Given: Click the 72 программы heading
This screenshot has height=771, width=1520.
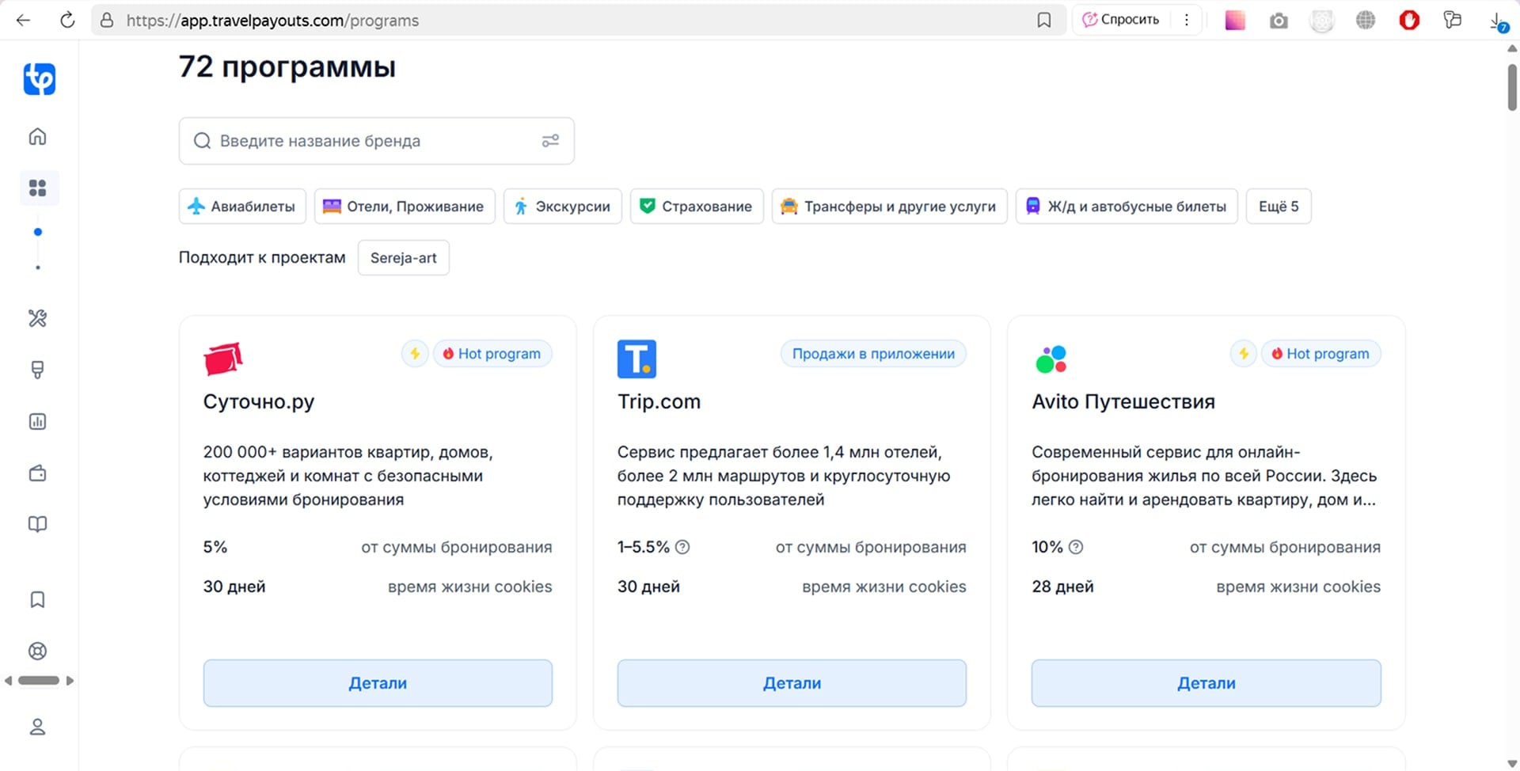Looking at the screenshot, I should point(287,66).
